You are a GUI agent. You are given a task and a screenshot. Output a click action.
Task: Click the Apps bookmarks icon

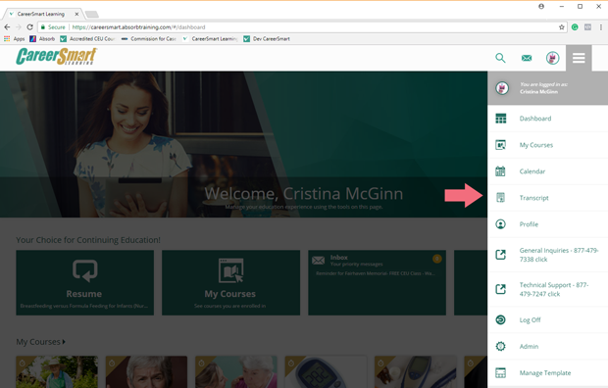tap(7, 39)
